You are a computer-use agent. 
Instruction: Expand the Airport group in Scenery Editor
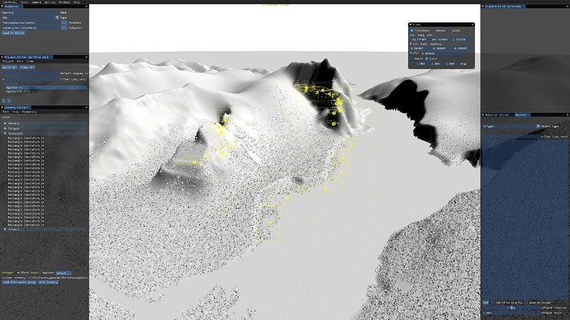[5, 229]
